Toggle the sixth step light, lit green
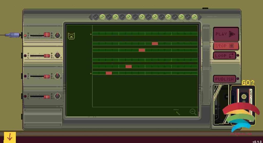The height and width of the screenshot is (143, 263). point(129,17)
